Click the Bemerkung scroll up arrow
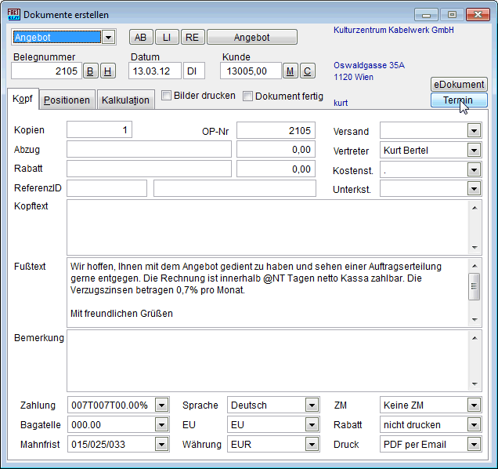Viewport: 498px width, 469px height. pos(475,337)
